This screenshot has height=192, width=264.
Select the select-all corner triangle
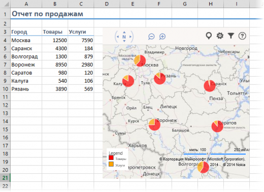click(7, 4)
